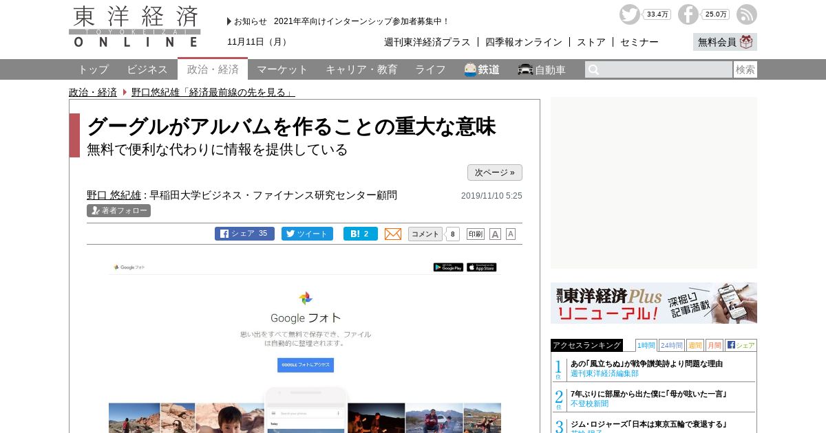Click the envelope email share icon
826x433 pixels.
(x=393, y=234)
